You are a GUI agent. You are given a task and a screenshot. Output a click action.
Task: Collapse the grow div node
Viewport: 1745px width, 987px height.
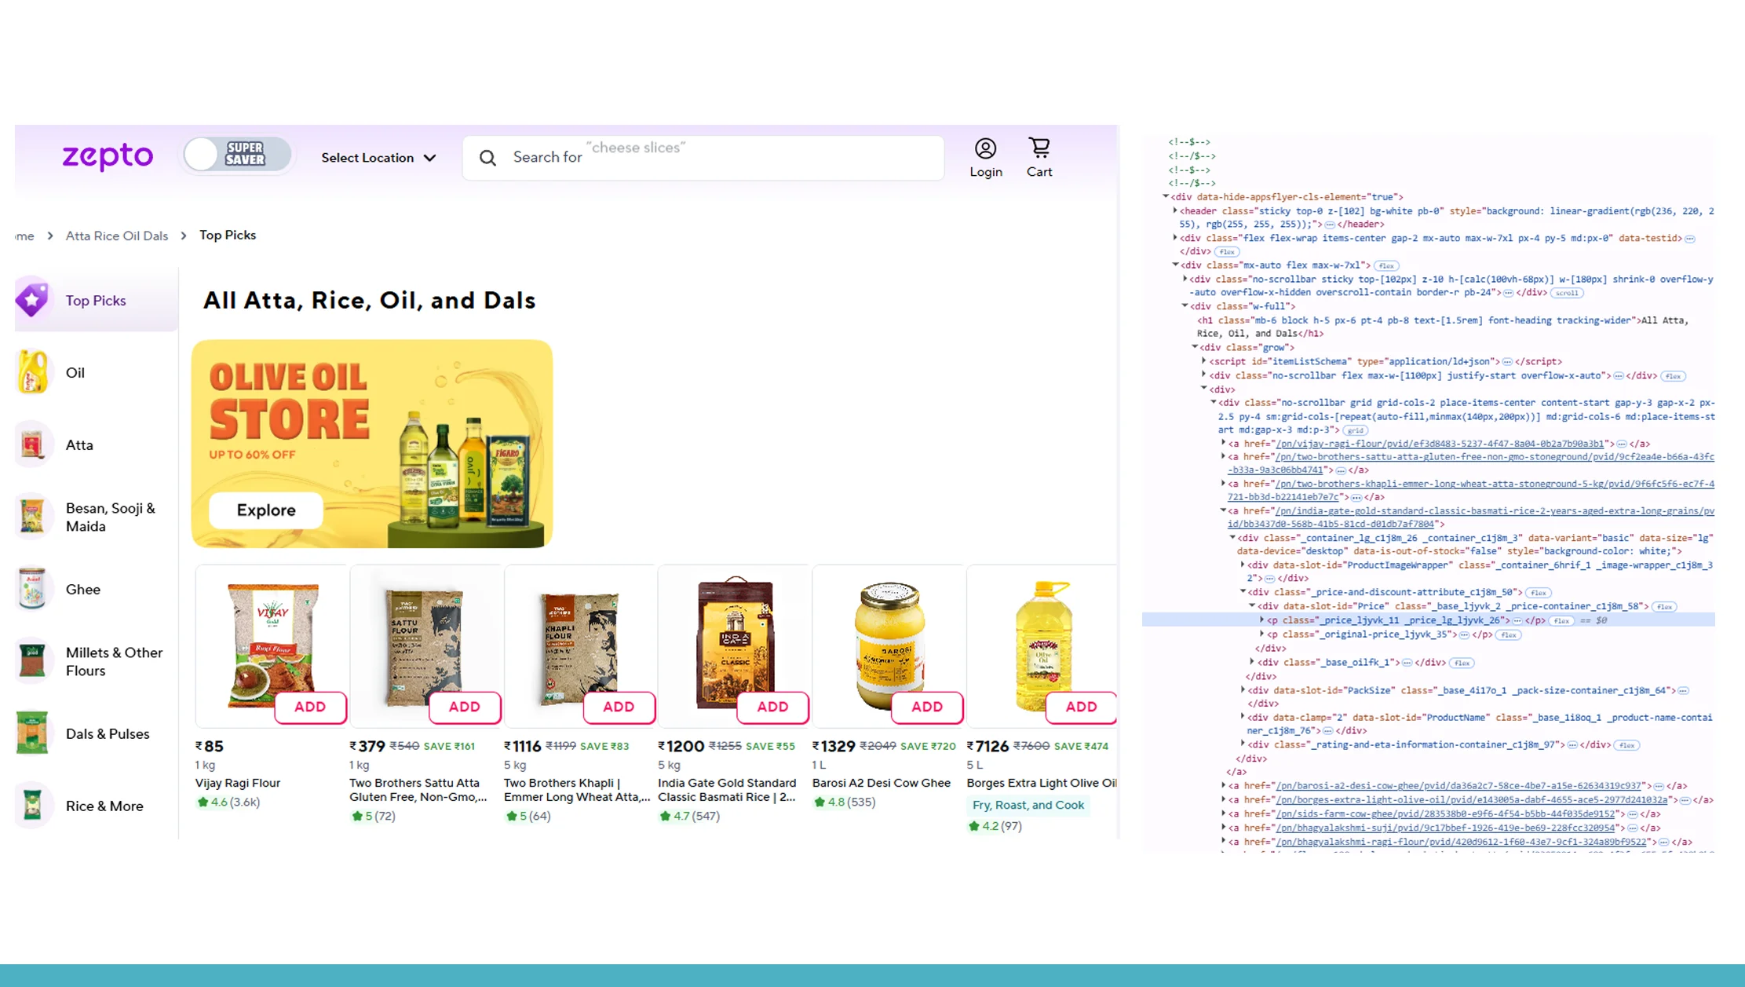pos(1195,347)
